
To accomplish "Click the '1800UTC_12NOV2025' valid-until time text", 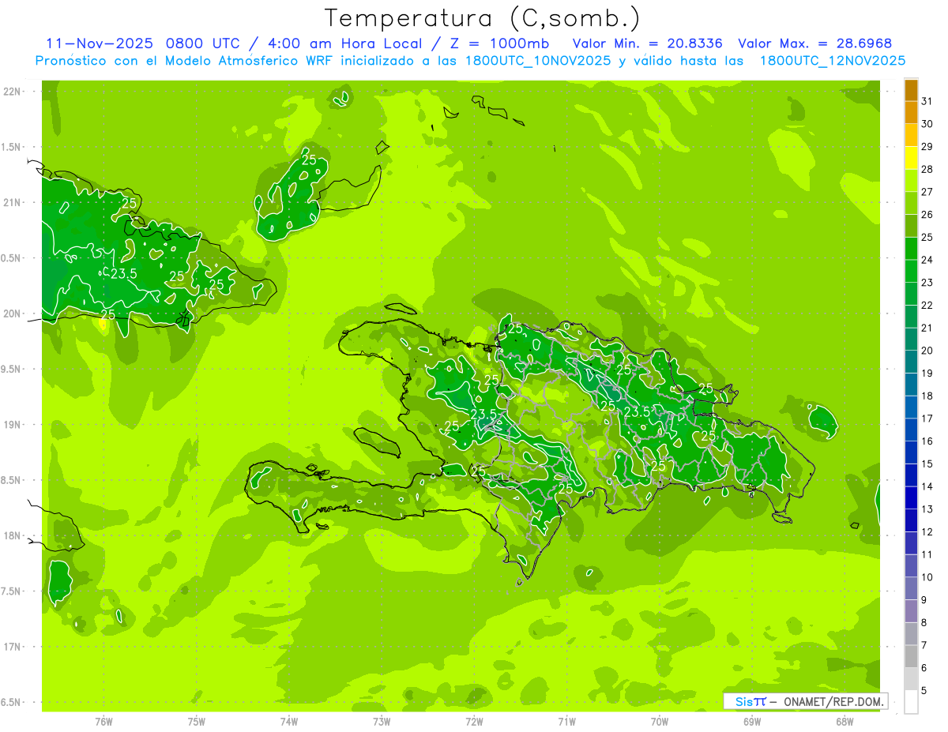I will coord(832,61).
